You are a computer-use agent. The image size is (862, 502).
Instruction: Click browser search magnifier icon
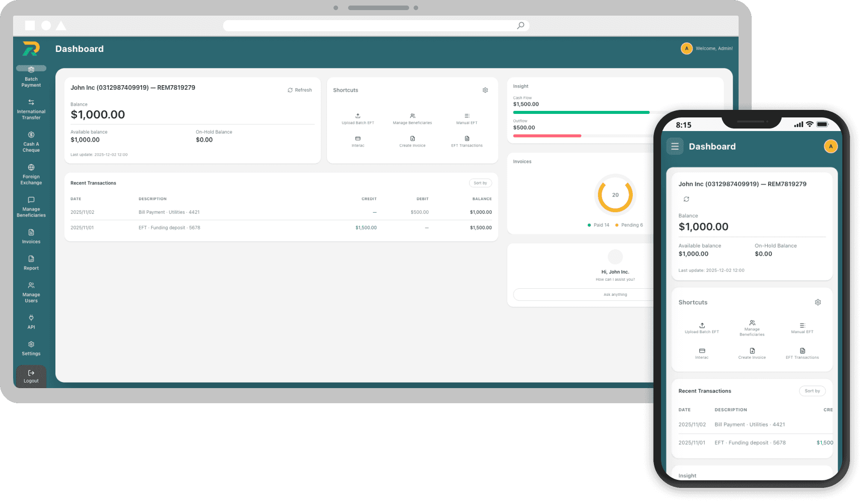click(520, 26)
